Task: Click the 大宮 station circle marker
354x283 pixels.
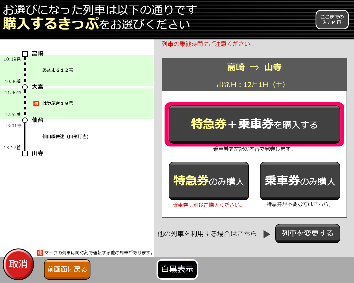Action: click(x=25, y=87)
